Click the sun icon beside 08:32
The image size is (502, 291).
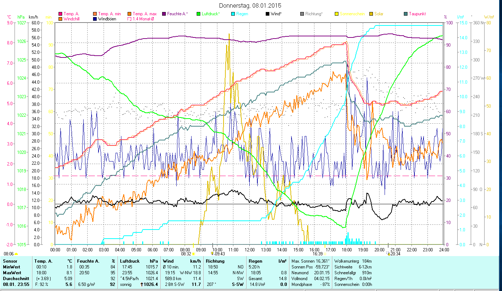tap(193, 254)
